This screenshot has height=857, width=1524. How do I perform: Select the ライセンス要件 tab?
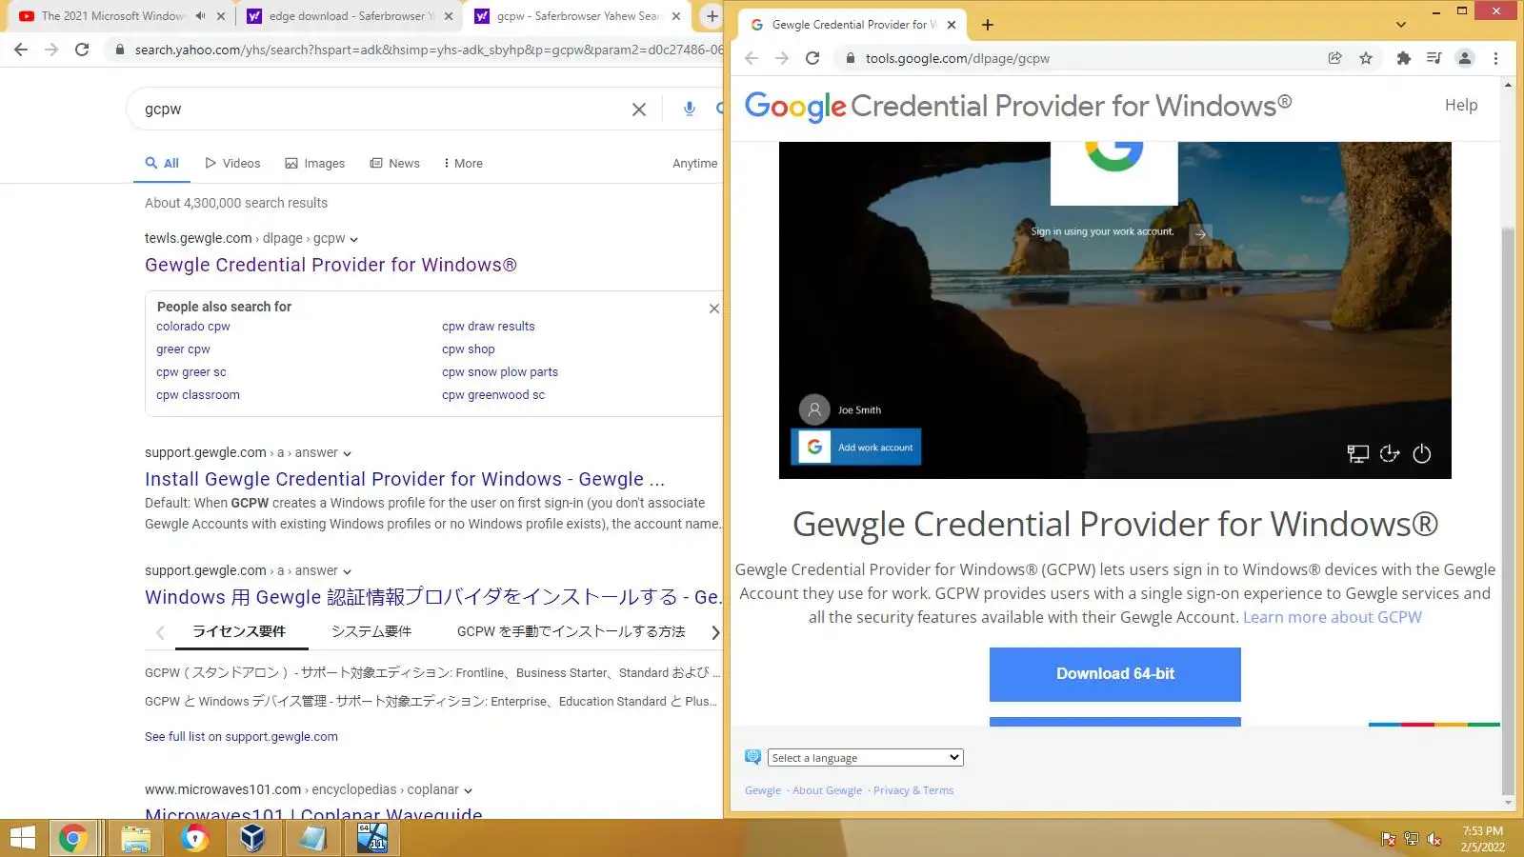pyautogui.click(x=239, y=631)
